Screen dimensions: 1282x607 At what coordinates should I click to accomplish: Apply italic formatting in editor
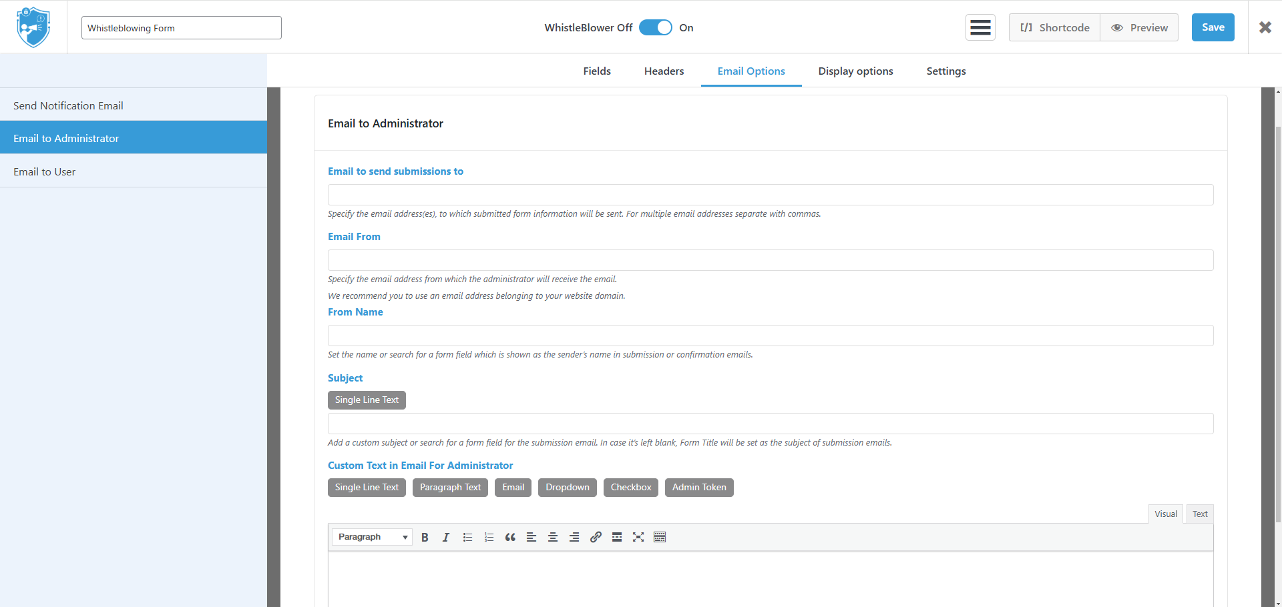[446, 537]
